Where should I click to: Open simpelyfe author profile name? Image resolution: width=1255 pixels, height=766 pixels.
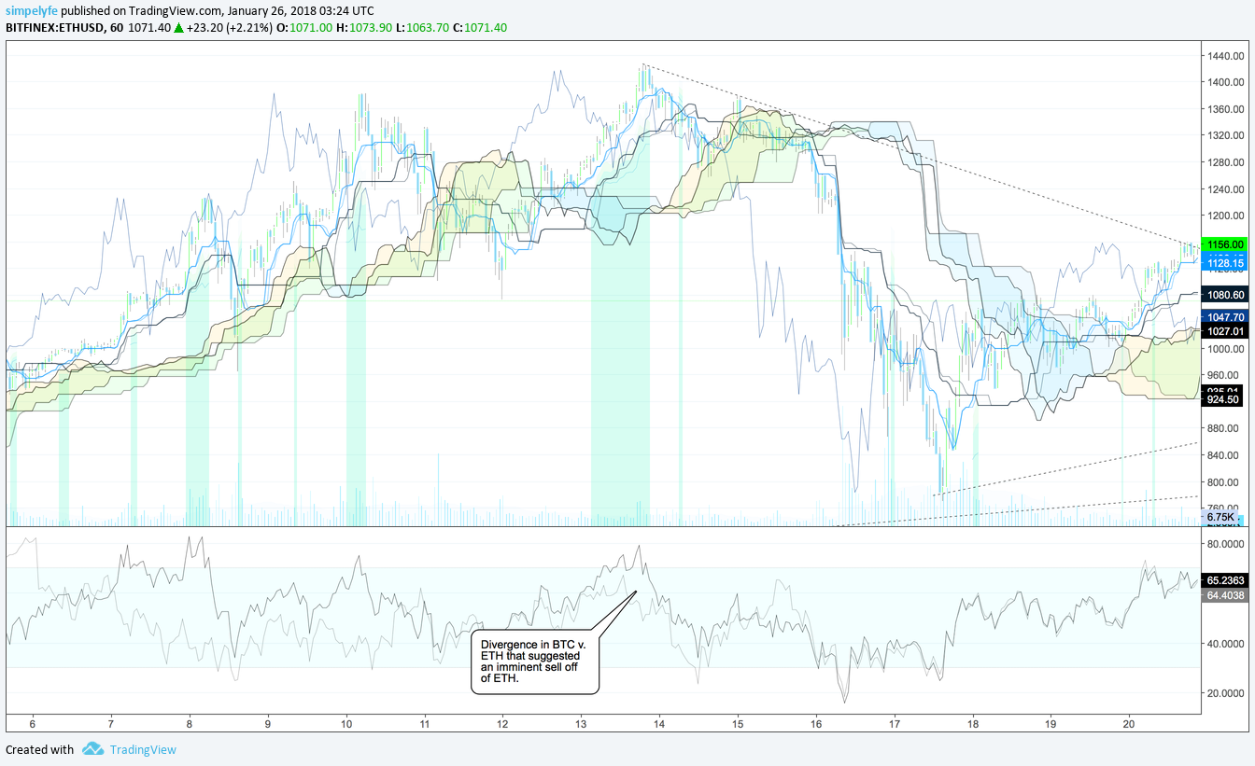(31, 11)
